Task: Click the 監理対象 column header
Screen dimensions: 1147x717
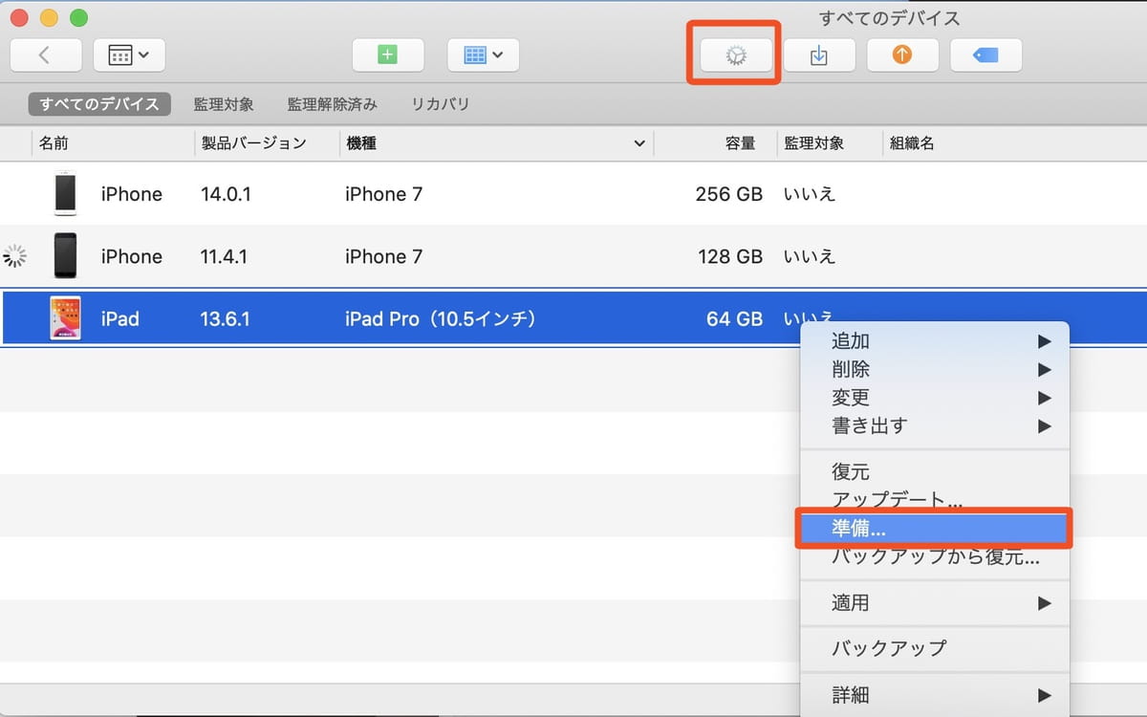Action: pos(814,143)
